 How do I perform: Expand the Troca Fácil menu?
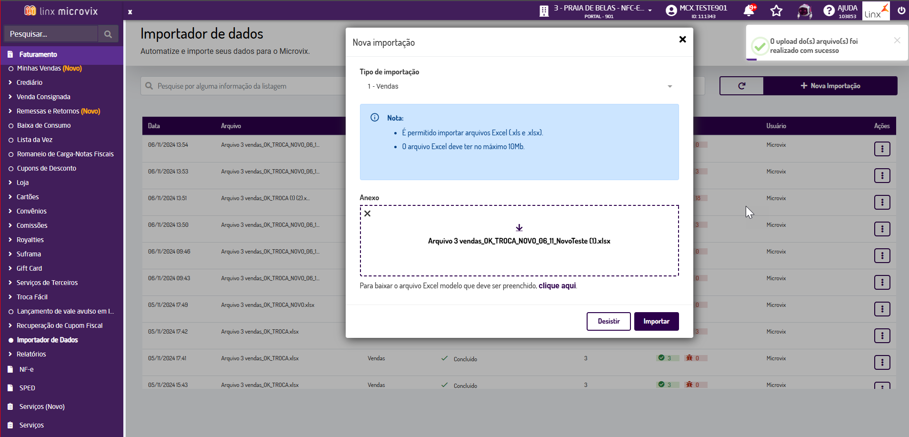point(32,297)
